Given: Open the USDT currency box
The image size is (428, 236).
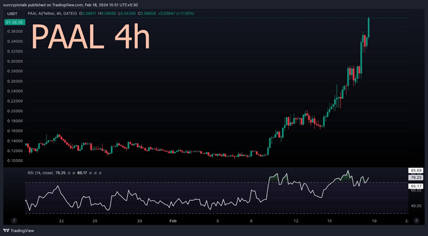Looking at the screenshot, I should tap(14, 14).
